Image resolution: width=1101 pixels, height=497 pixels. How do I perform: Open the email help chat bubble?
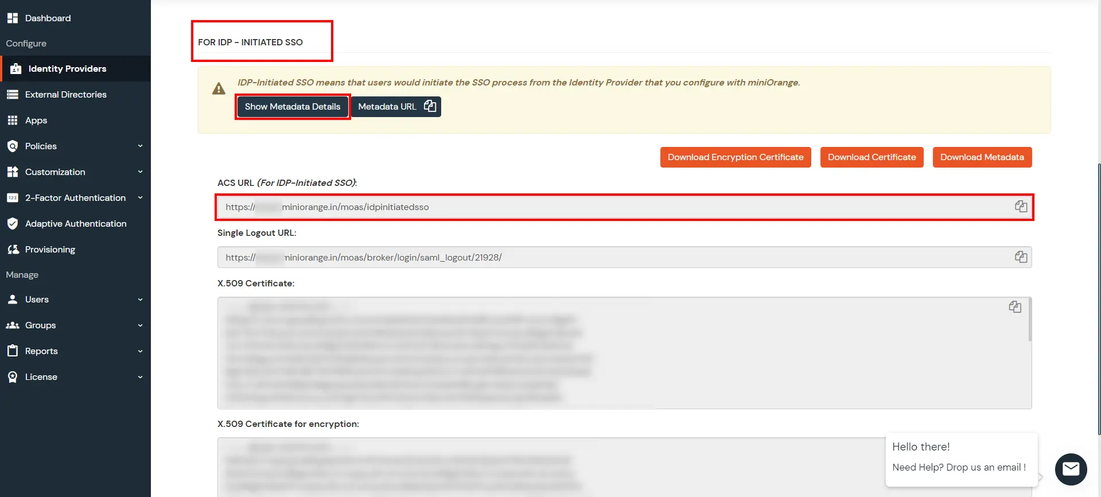pyautogui.click(x=1071, y=469)
